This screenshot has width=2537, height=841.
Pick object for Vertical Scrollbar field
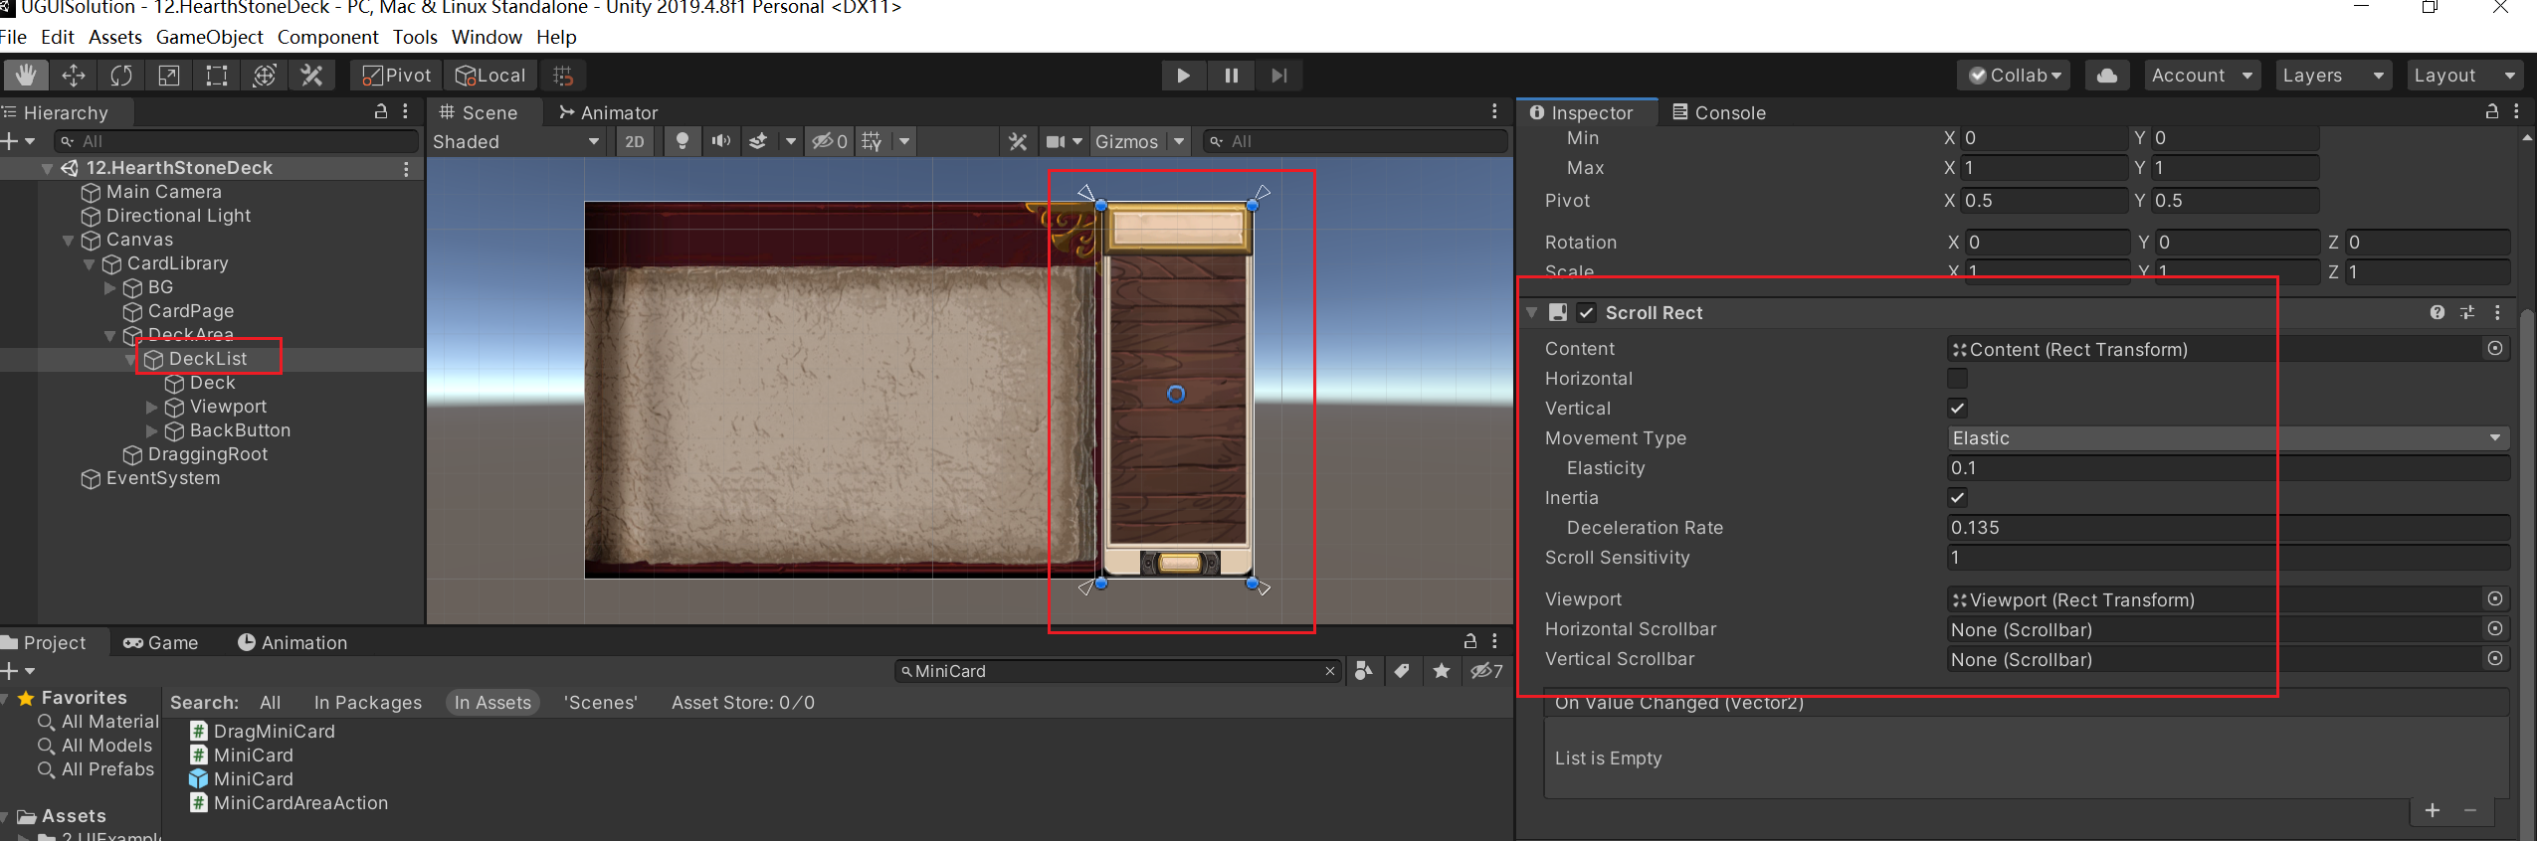click(2495, 659)
